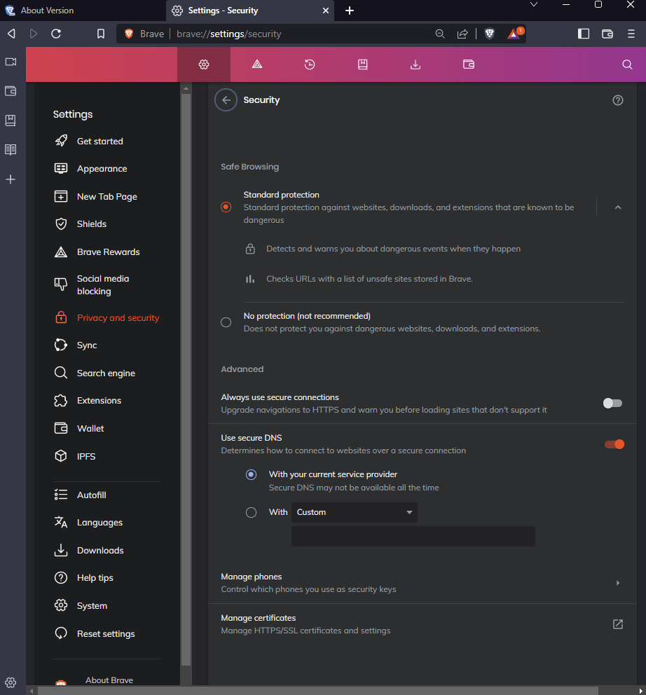
Task: Open Manage certificates external link
Action: (x=617, y=623)
